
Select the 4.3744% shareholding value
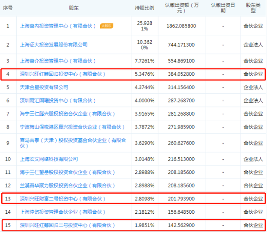coord(144,87)
